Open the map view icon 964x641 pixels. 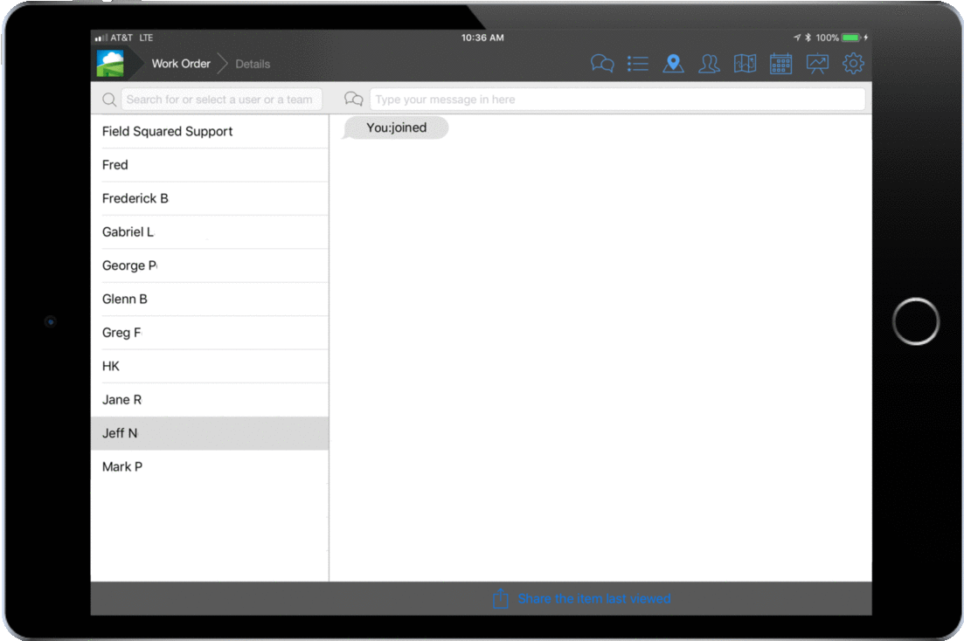coord(745,63)
